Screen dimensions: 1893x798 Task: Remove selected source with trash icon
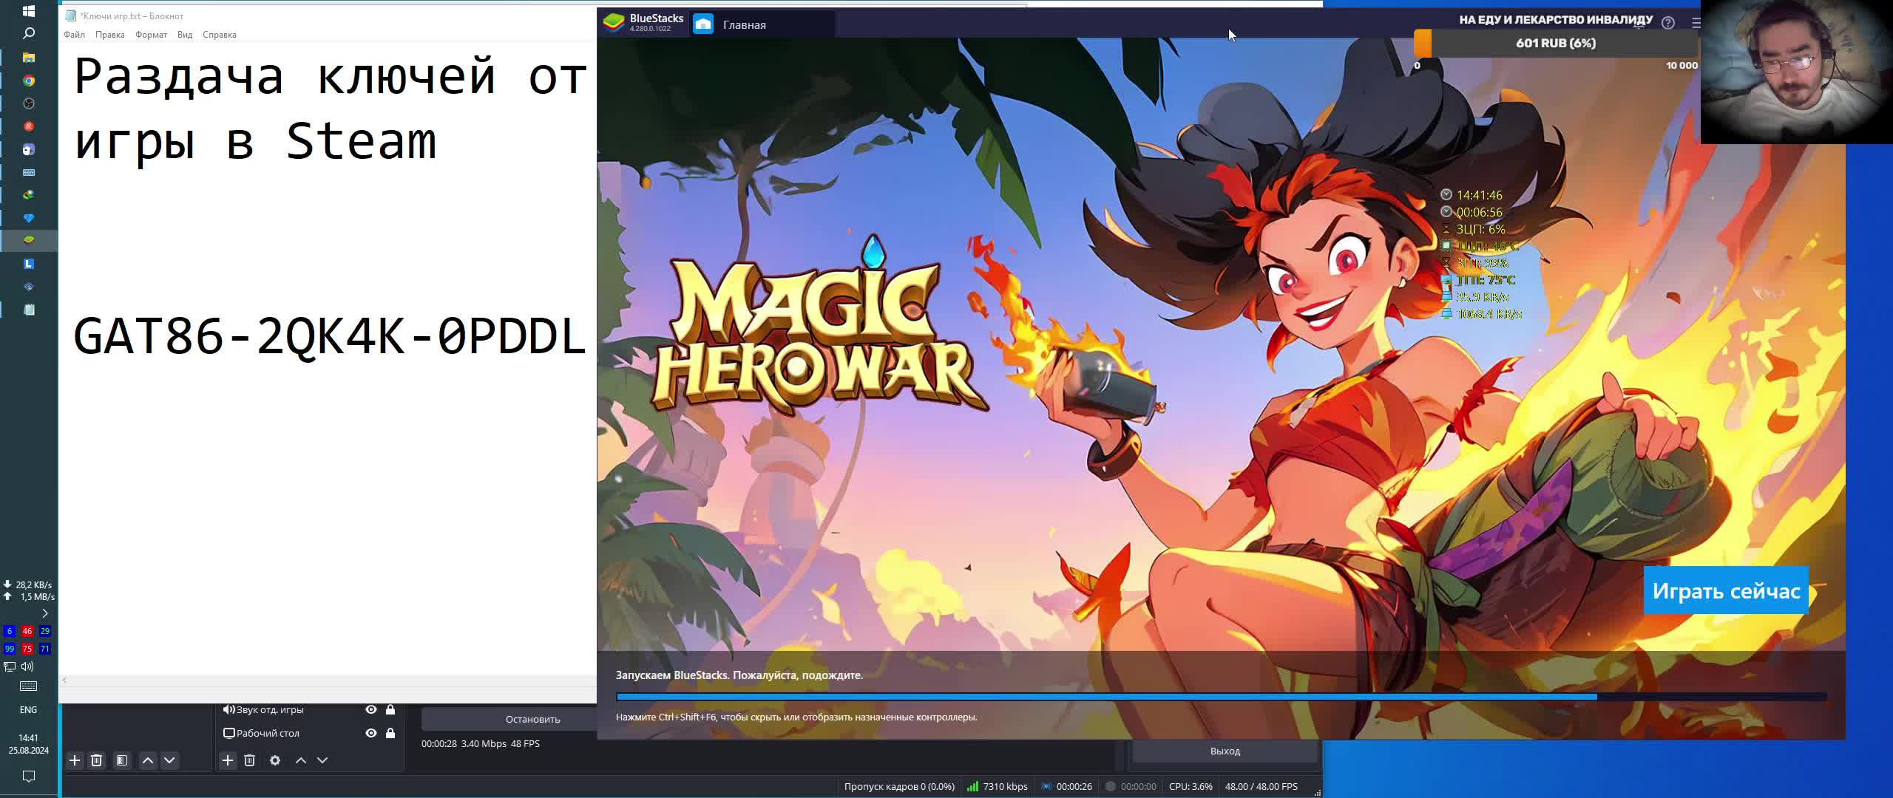click(x=250, y=760)
